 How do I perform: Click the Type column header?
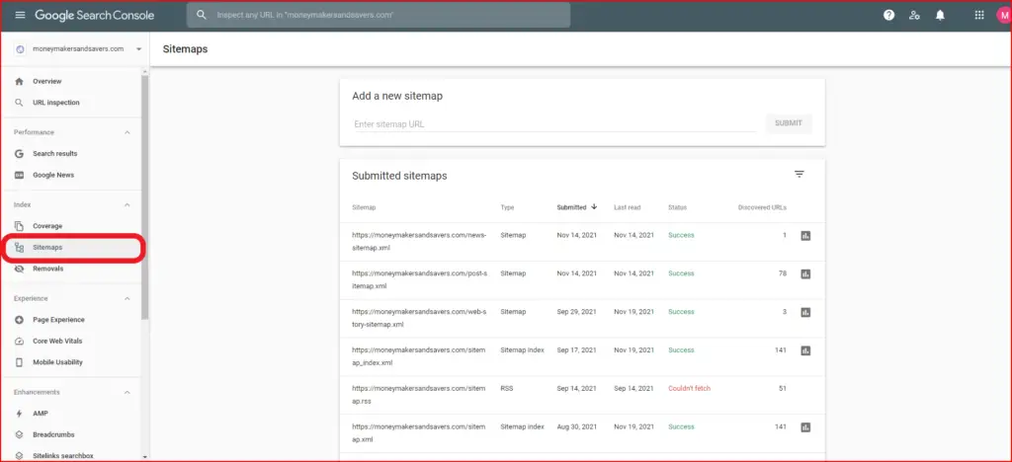(507, 207)
